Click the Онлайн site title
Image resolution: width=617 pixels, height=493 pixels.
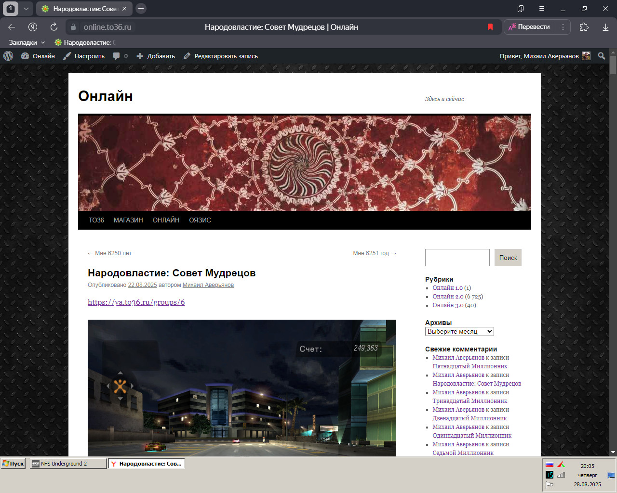(x=106, y=96)
